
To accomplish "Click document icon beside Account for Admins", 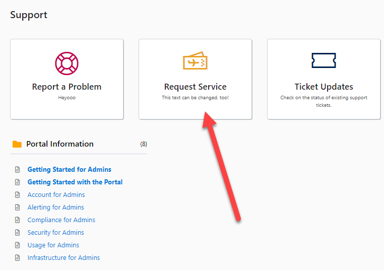I will coord(18,194).
